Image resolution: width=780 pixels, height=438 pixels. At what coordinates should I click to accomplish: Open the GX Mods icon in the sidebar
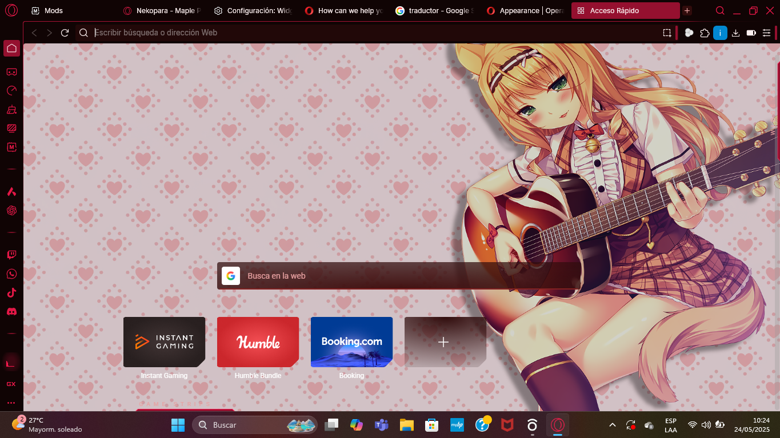click(x=11, y=147)
